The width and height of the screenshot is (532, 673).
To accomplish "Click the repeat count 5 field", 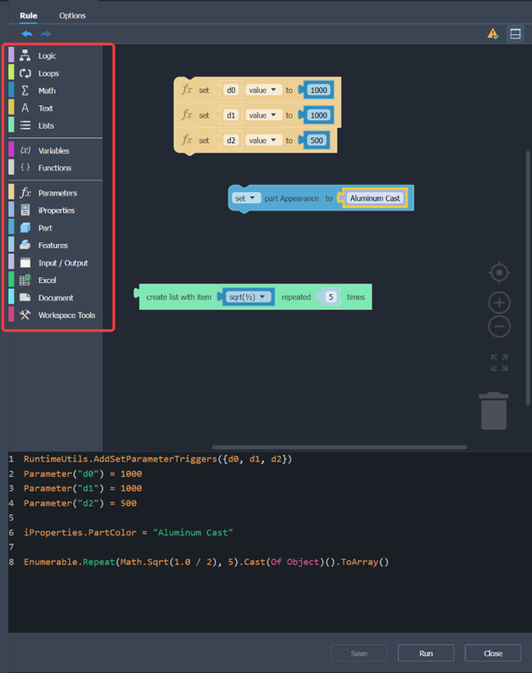I will [x=331, y=297].
